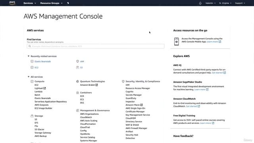Open EFS under Storage
The height and width of the screenshot is (143, 254).
pyautogui.click(x=36, y=123)
